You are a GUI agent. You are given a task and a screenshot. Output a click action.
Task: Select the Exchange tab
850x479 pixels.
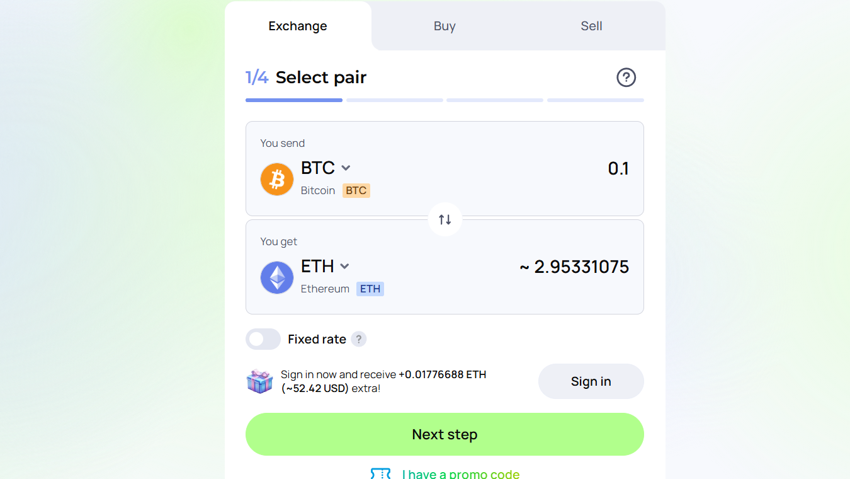(297, 26)
